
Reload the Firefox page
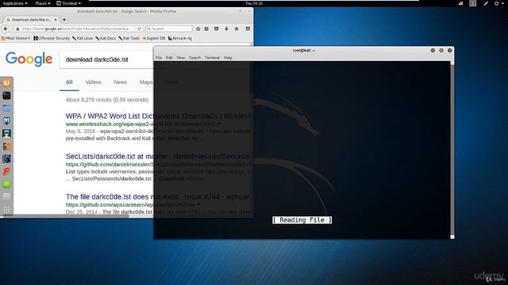point(140,28)
